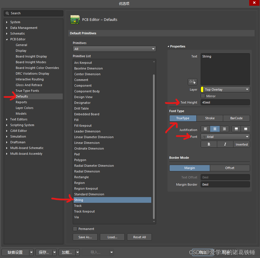The height and width of the screenshot is (258, 260).
Task: Click the rightmost vertical justification icon
Action: 245,129
